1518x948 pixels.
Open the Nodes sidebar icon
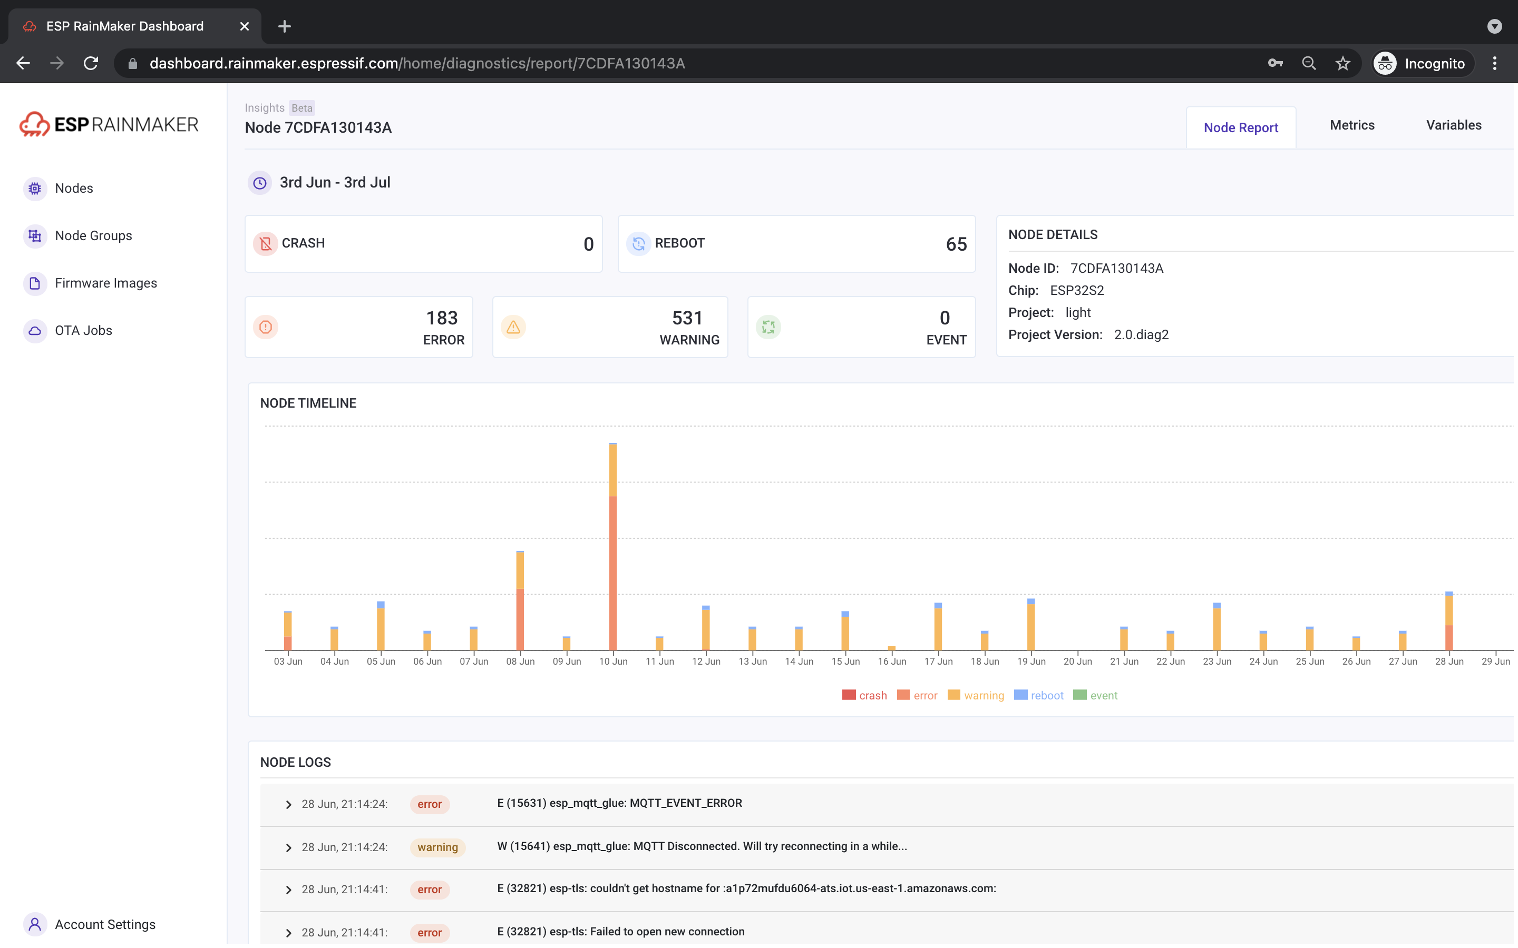pos(35,188)
